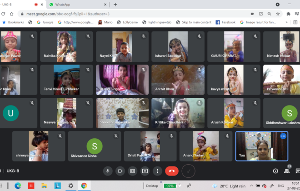This screenshot has width=300, height=191.
Task: Toggle the microphone in the Meet controls
Action: [x=108, y=171]
